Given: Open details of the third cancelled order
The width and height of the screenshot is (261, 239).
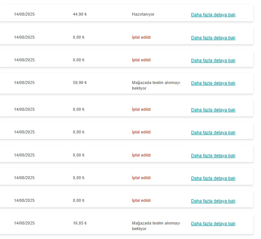Looking at the screenshot, I should (x=213, y=110).
